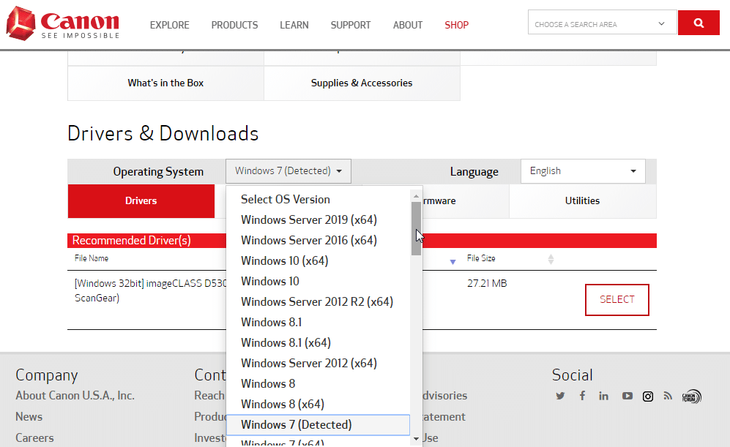Open Canon's YouTube channel
Viewport: 730px width, 447px height.
point(627,396)
